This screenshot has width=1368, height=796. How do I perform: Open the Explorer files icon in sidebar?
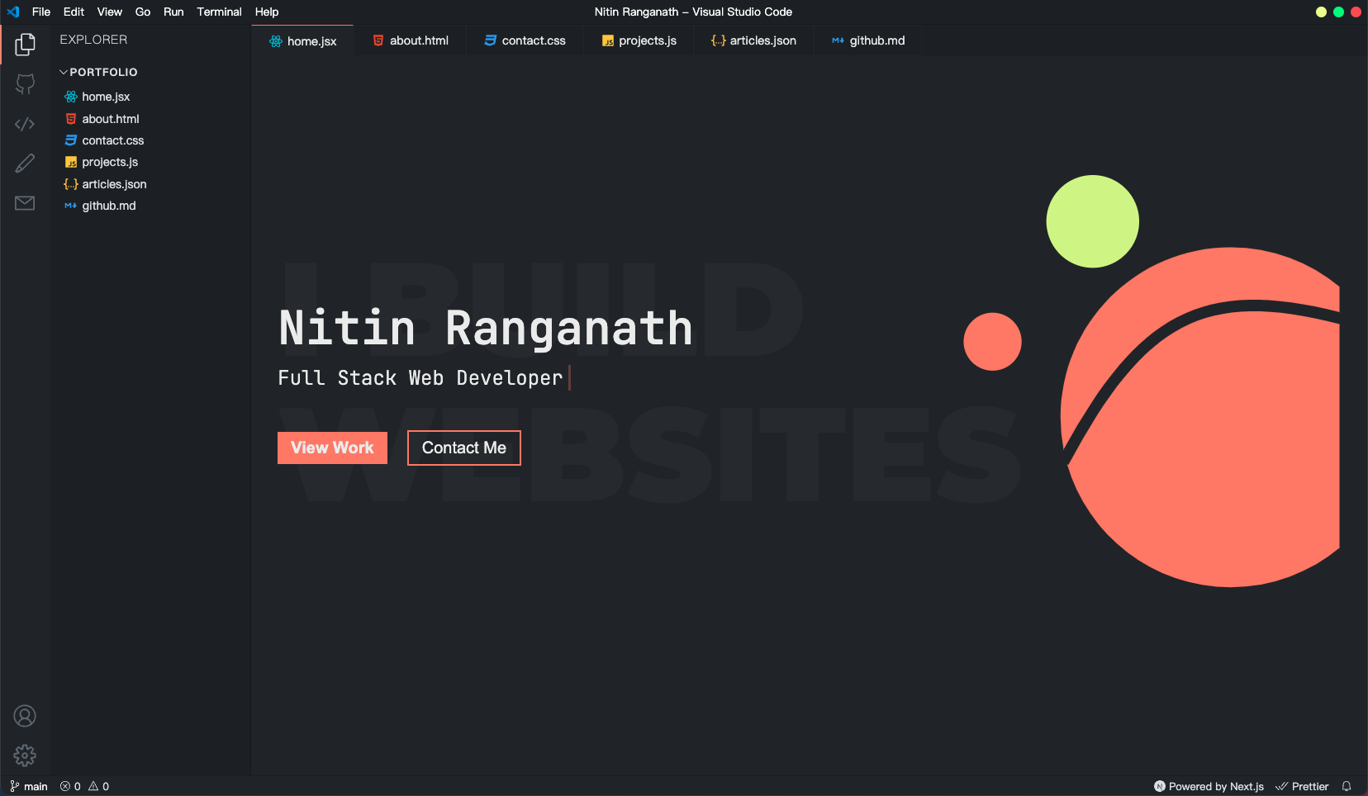click(25, 45)
